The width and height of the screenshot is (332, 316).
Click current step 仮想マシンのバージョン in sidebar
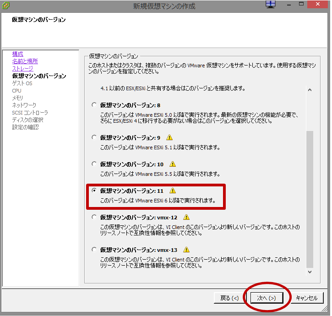coord(39,76)
